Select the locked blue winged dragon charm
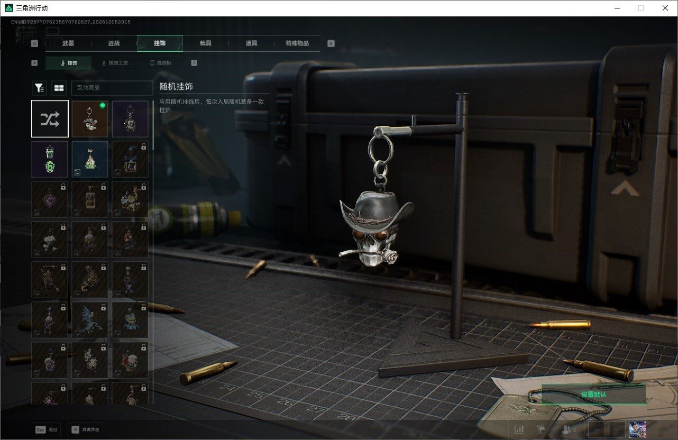 (90, 320)
